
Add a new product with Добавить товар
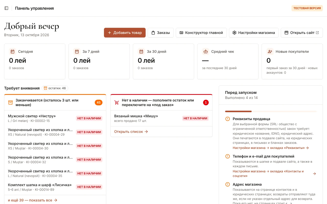[125, 33]
